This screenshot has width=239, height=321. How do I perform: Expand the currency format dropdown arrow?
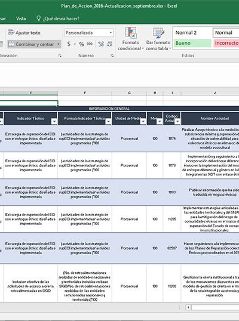coord(75,44)
